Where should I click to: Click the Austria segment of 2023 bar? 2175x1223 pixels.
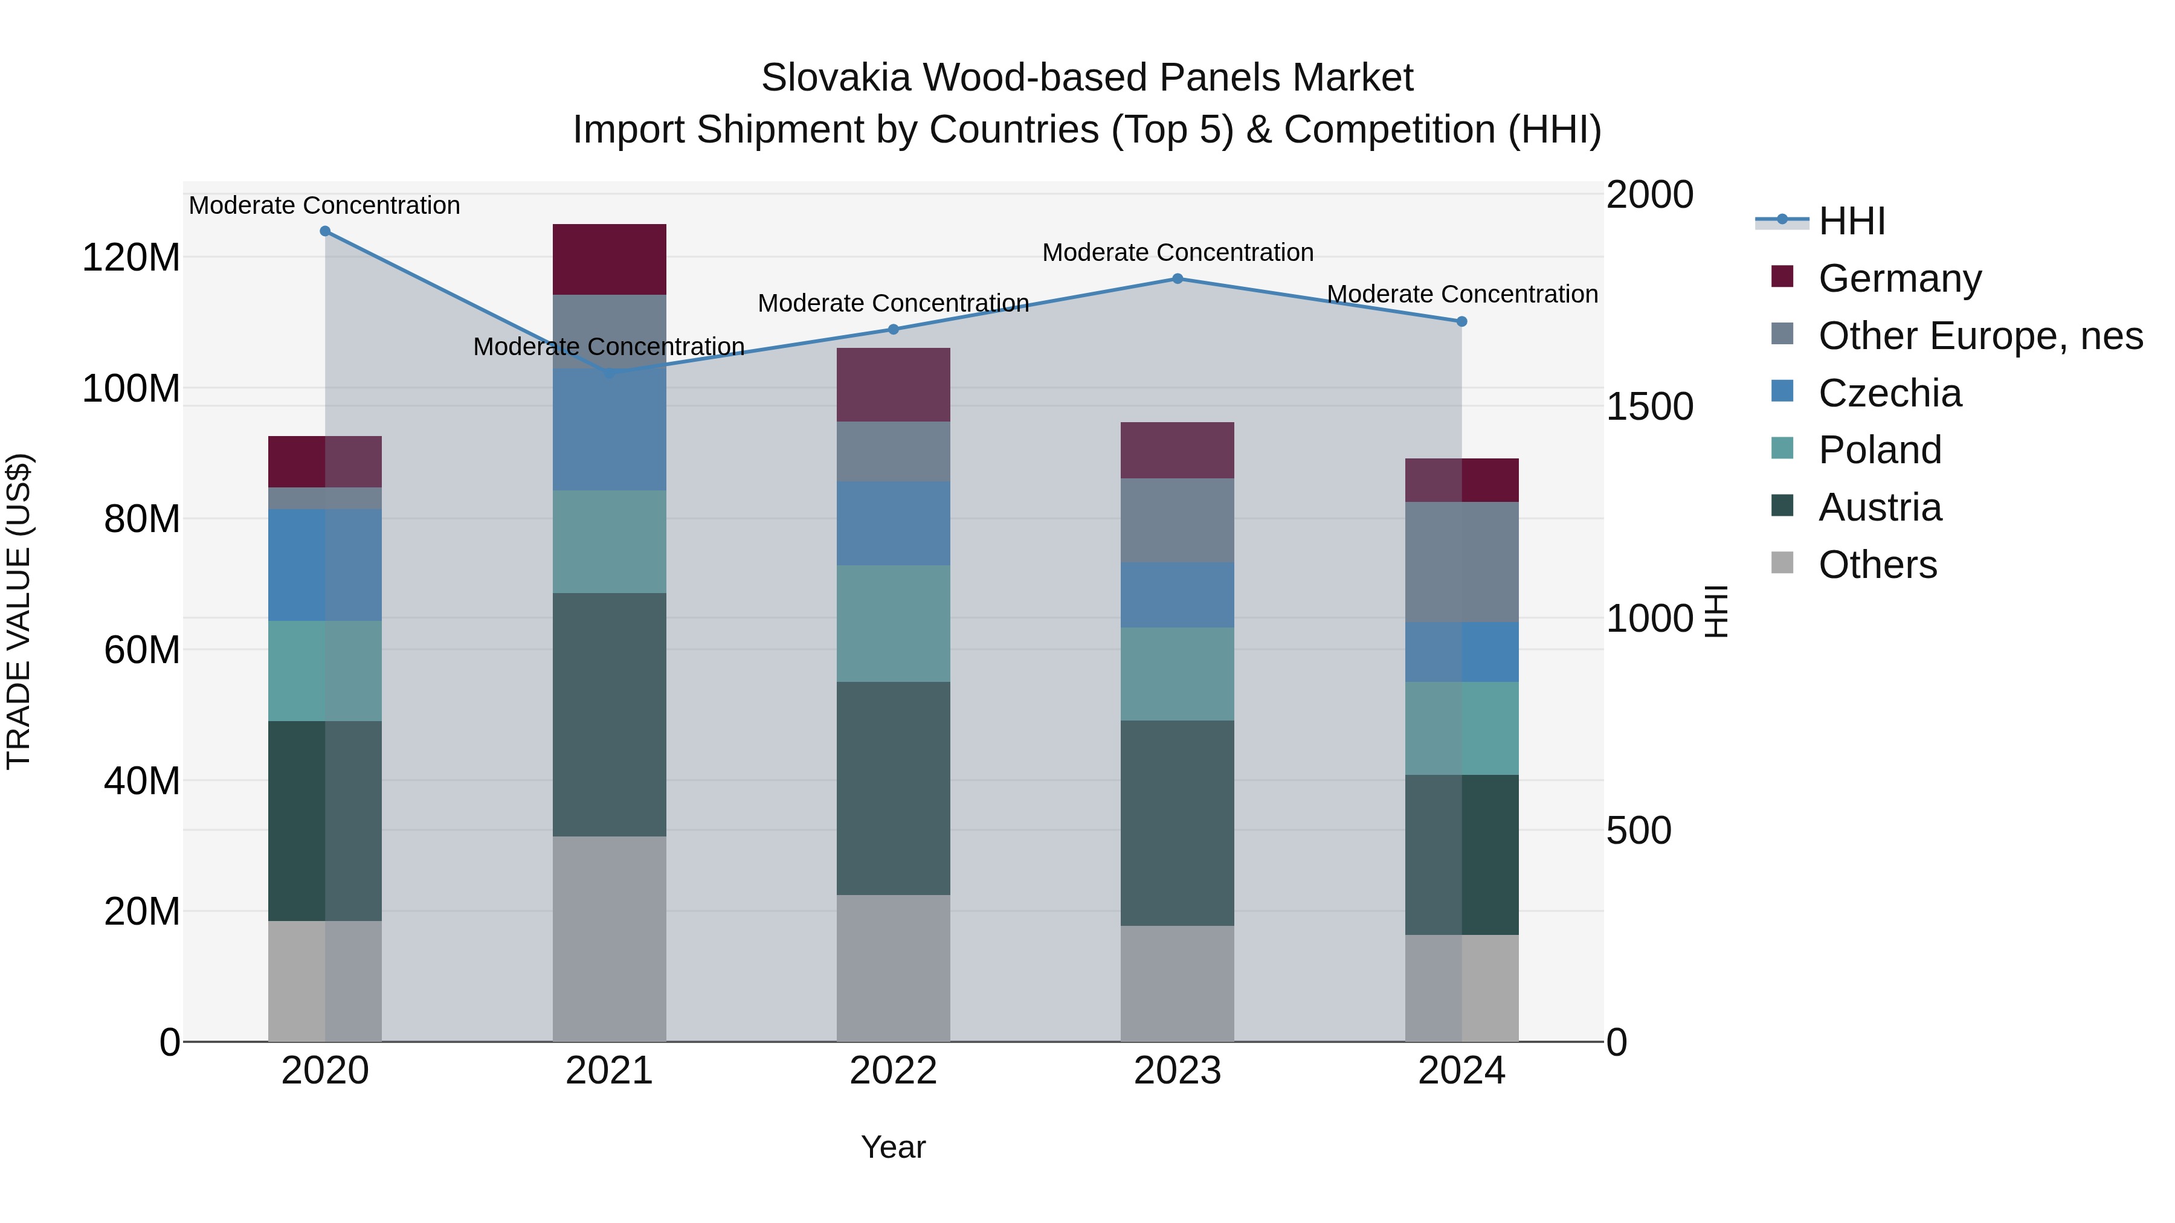tap(1178, 823)
